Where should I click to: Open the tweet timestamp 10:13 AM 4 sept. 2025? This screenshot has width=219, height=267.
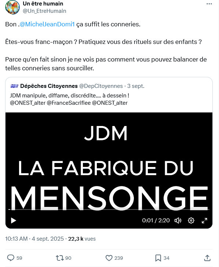click(x=34, y=239)
